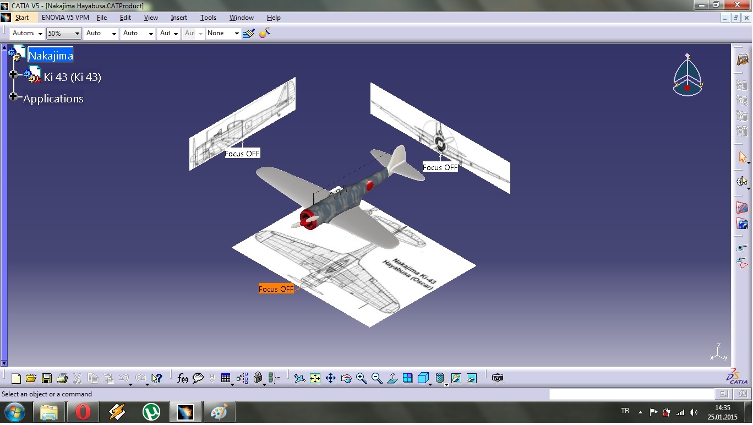753x425 pixels.
Task: Zoom Out with magnifier minus
Action: point(376,378)
